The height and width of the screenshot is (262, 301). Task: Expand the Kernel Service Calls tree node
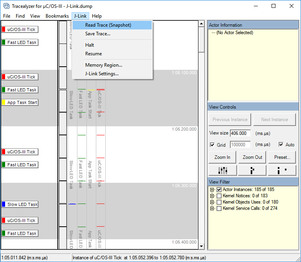tap(212, 209)
